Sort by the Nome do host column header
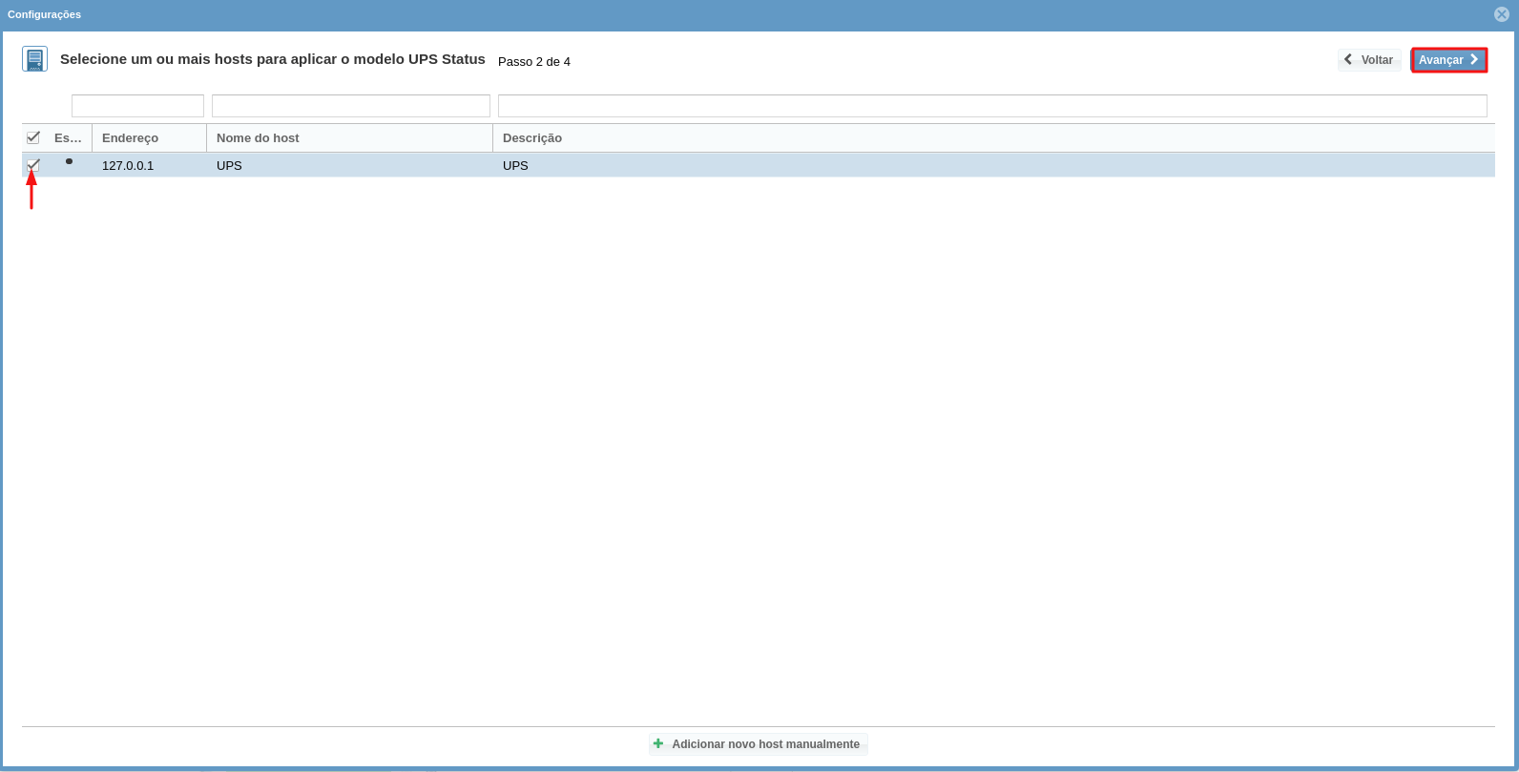 258,137
